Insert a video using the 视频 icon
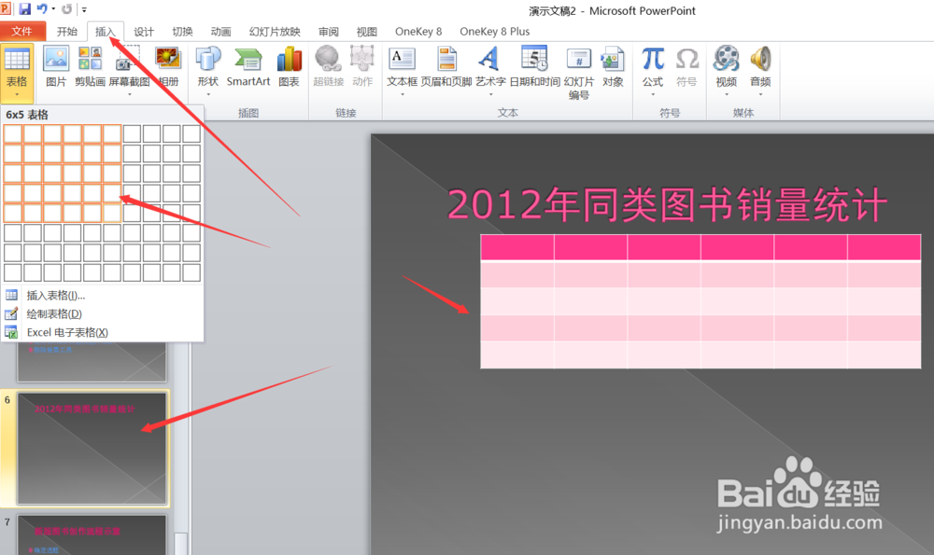934x555 pixels. [x=726, y=65]
